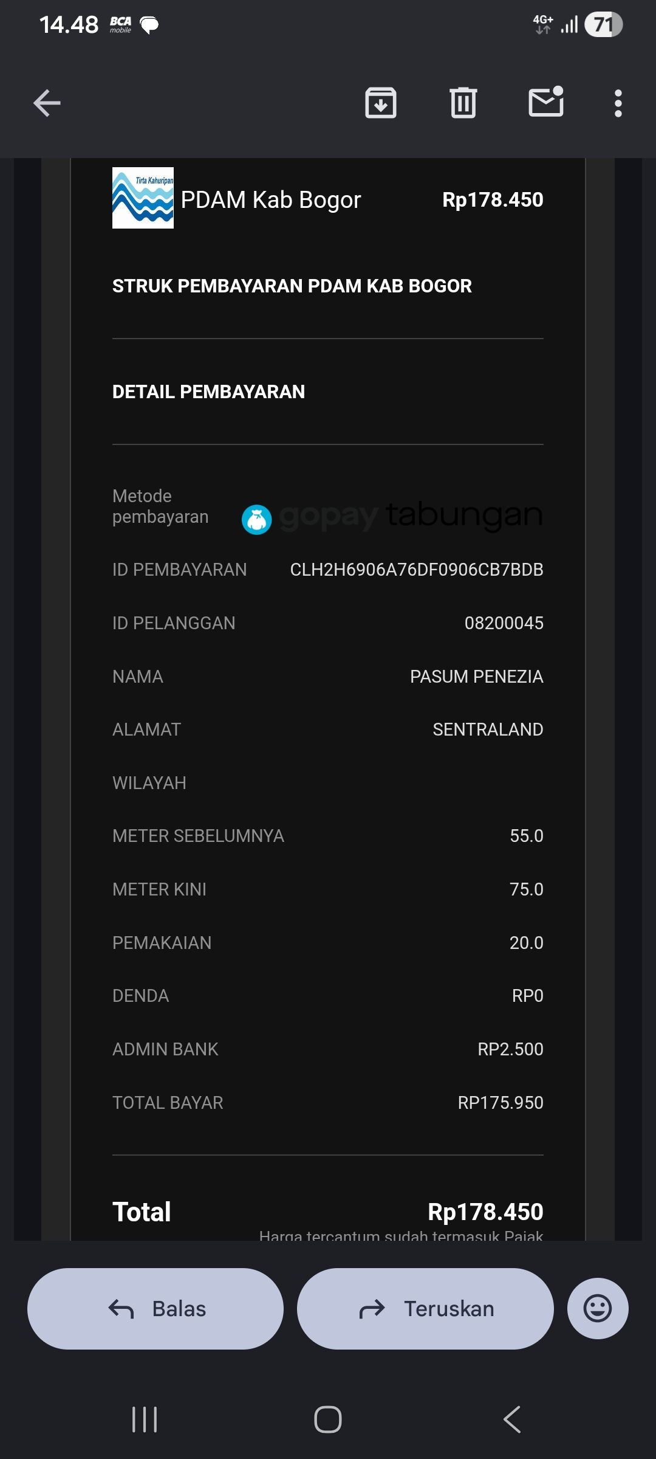Viewport: 656px width, 1459px height.
Task: Tap the Android back navigation button
Action: (512, 1419)
